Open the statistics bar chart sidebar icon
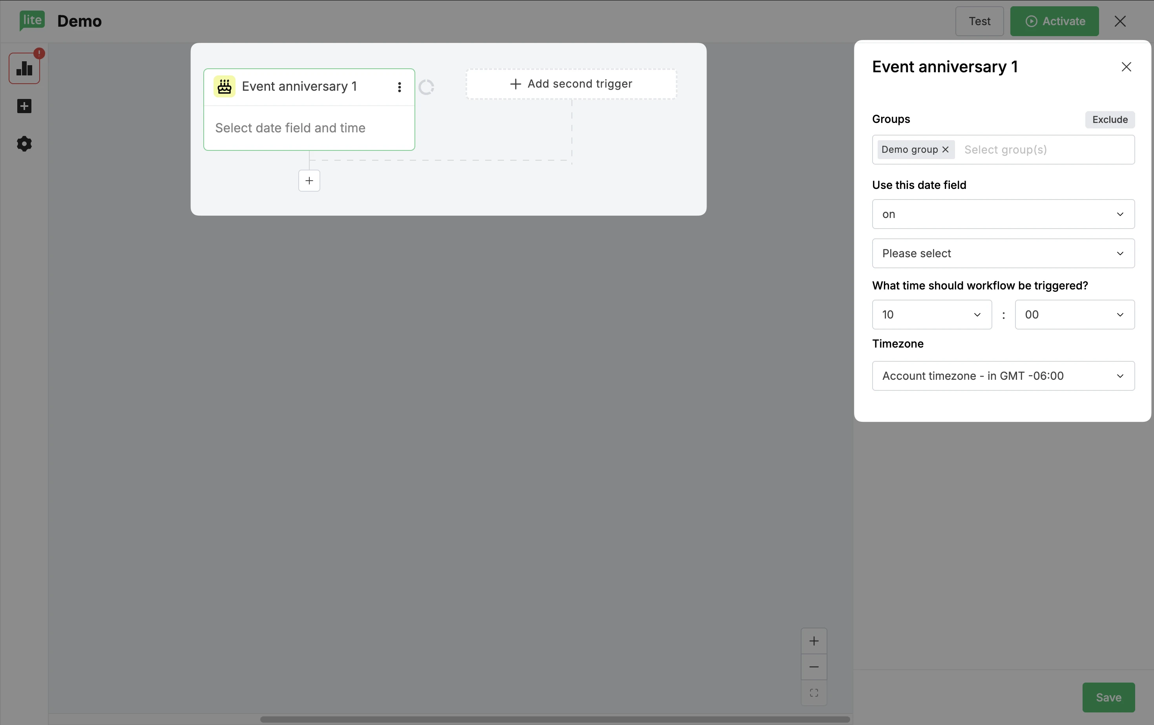This screenshot has width=1154, height=725. pyautogui.click(x=24, y=69)
